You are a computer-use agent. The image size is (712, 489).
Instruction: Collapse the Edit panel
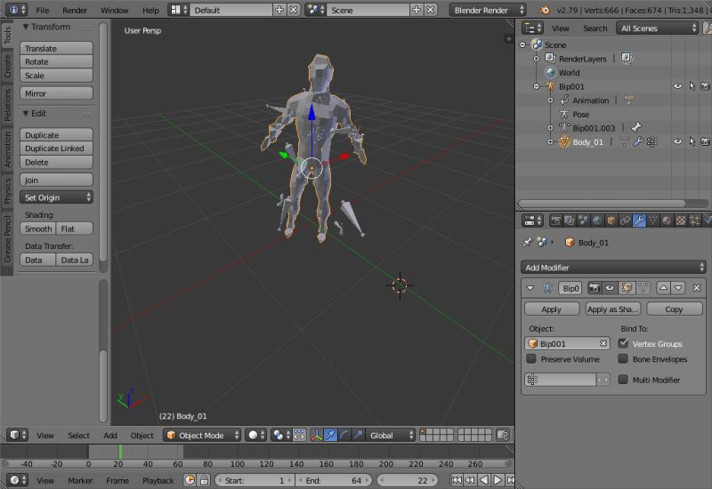tap(26, 114)
